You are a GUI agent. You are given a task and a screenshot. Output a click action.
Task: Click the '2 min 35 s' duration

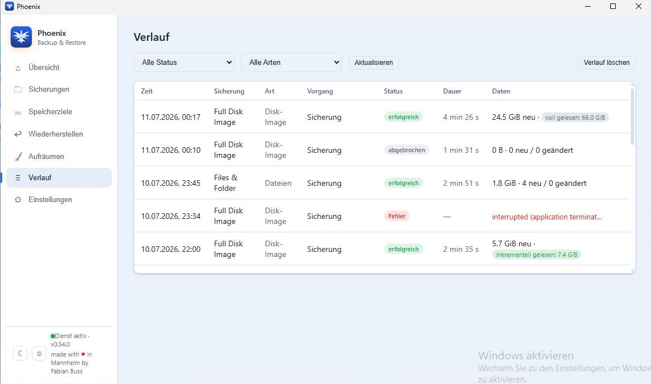[461, 249]
